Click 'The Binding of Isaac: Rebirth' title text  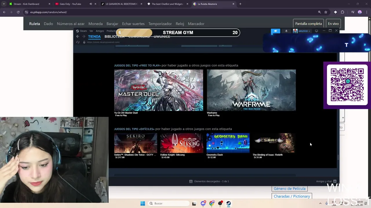(268, 155)
